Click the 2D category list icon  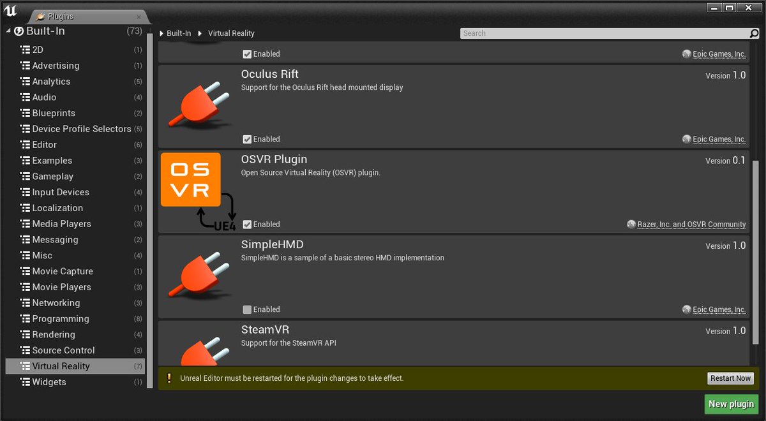[25, 50]
